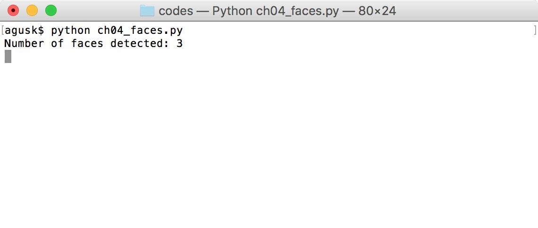Image resolution: width=538 pixels, height=228 pixels.
Task: Click the word detected: in the output
Action: point(140,44)
